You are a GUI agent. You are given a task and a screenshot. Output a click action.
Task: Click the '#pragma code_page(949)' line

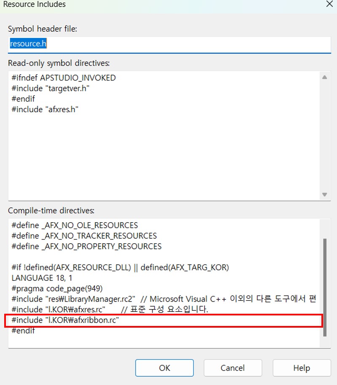57,288
